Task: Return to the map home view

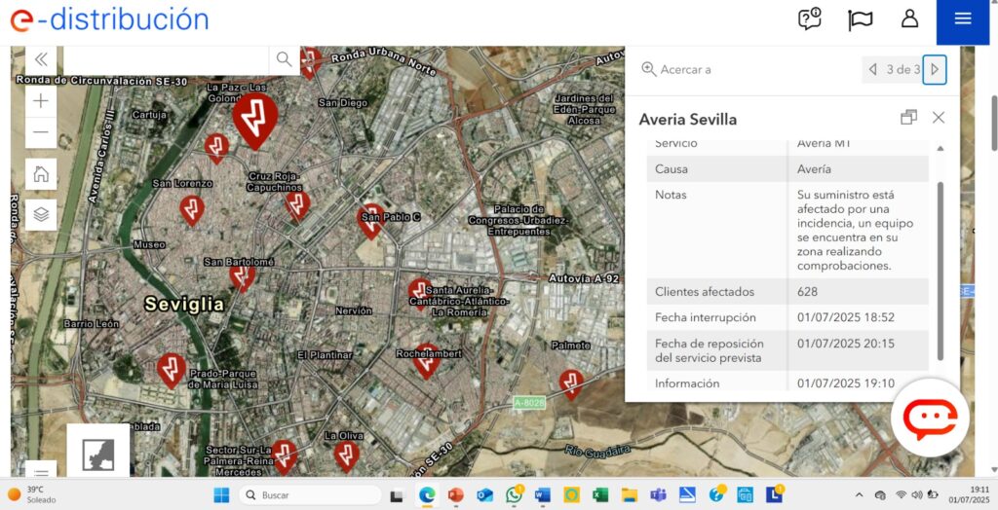Action: [x=41, y=173]
